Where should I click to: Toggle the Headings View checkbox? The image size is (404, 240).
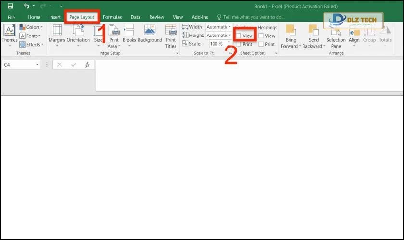click(x=261, y=36)
